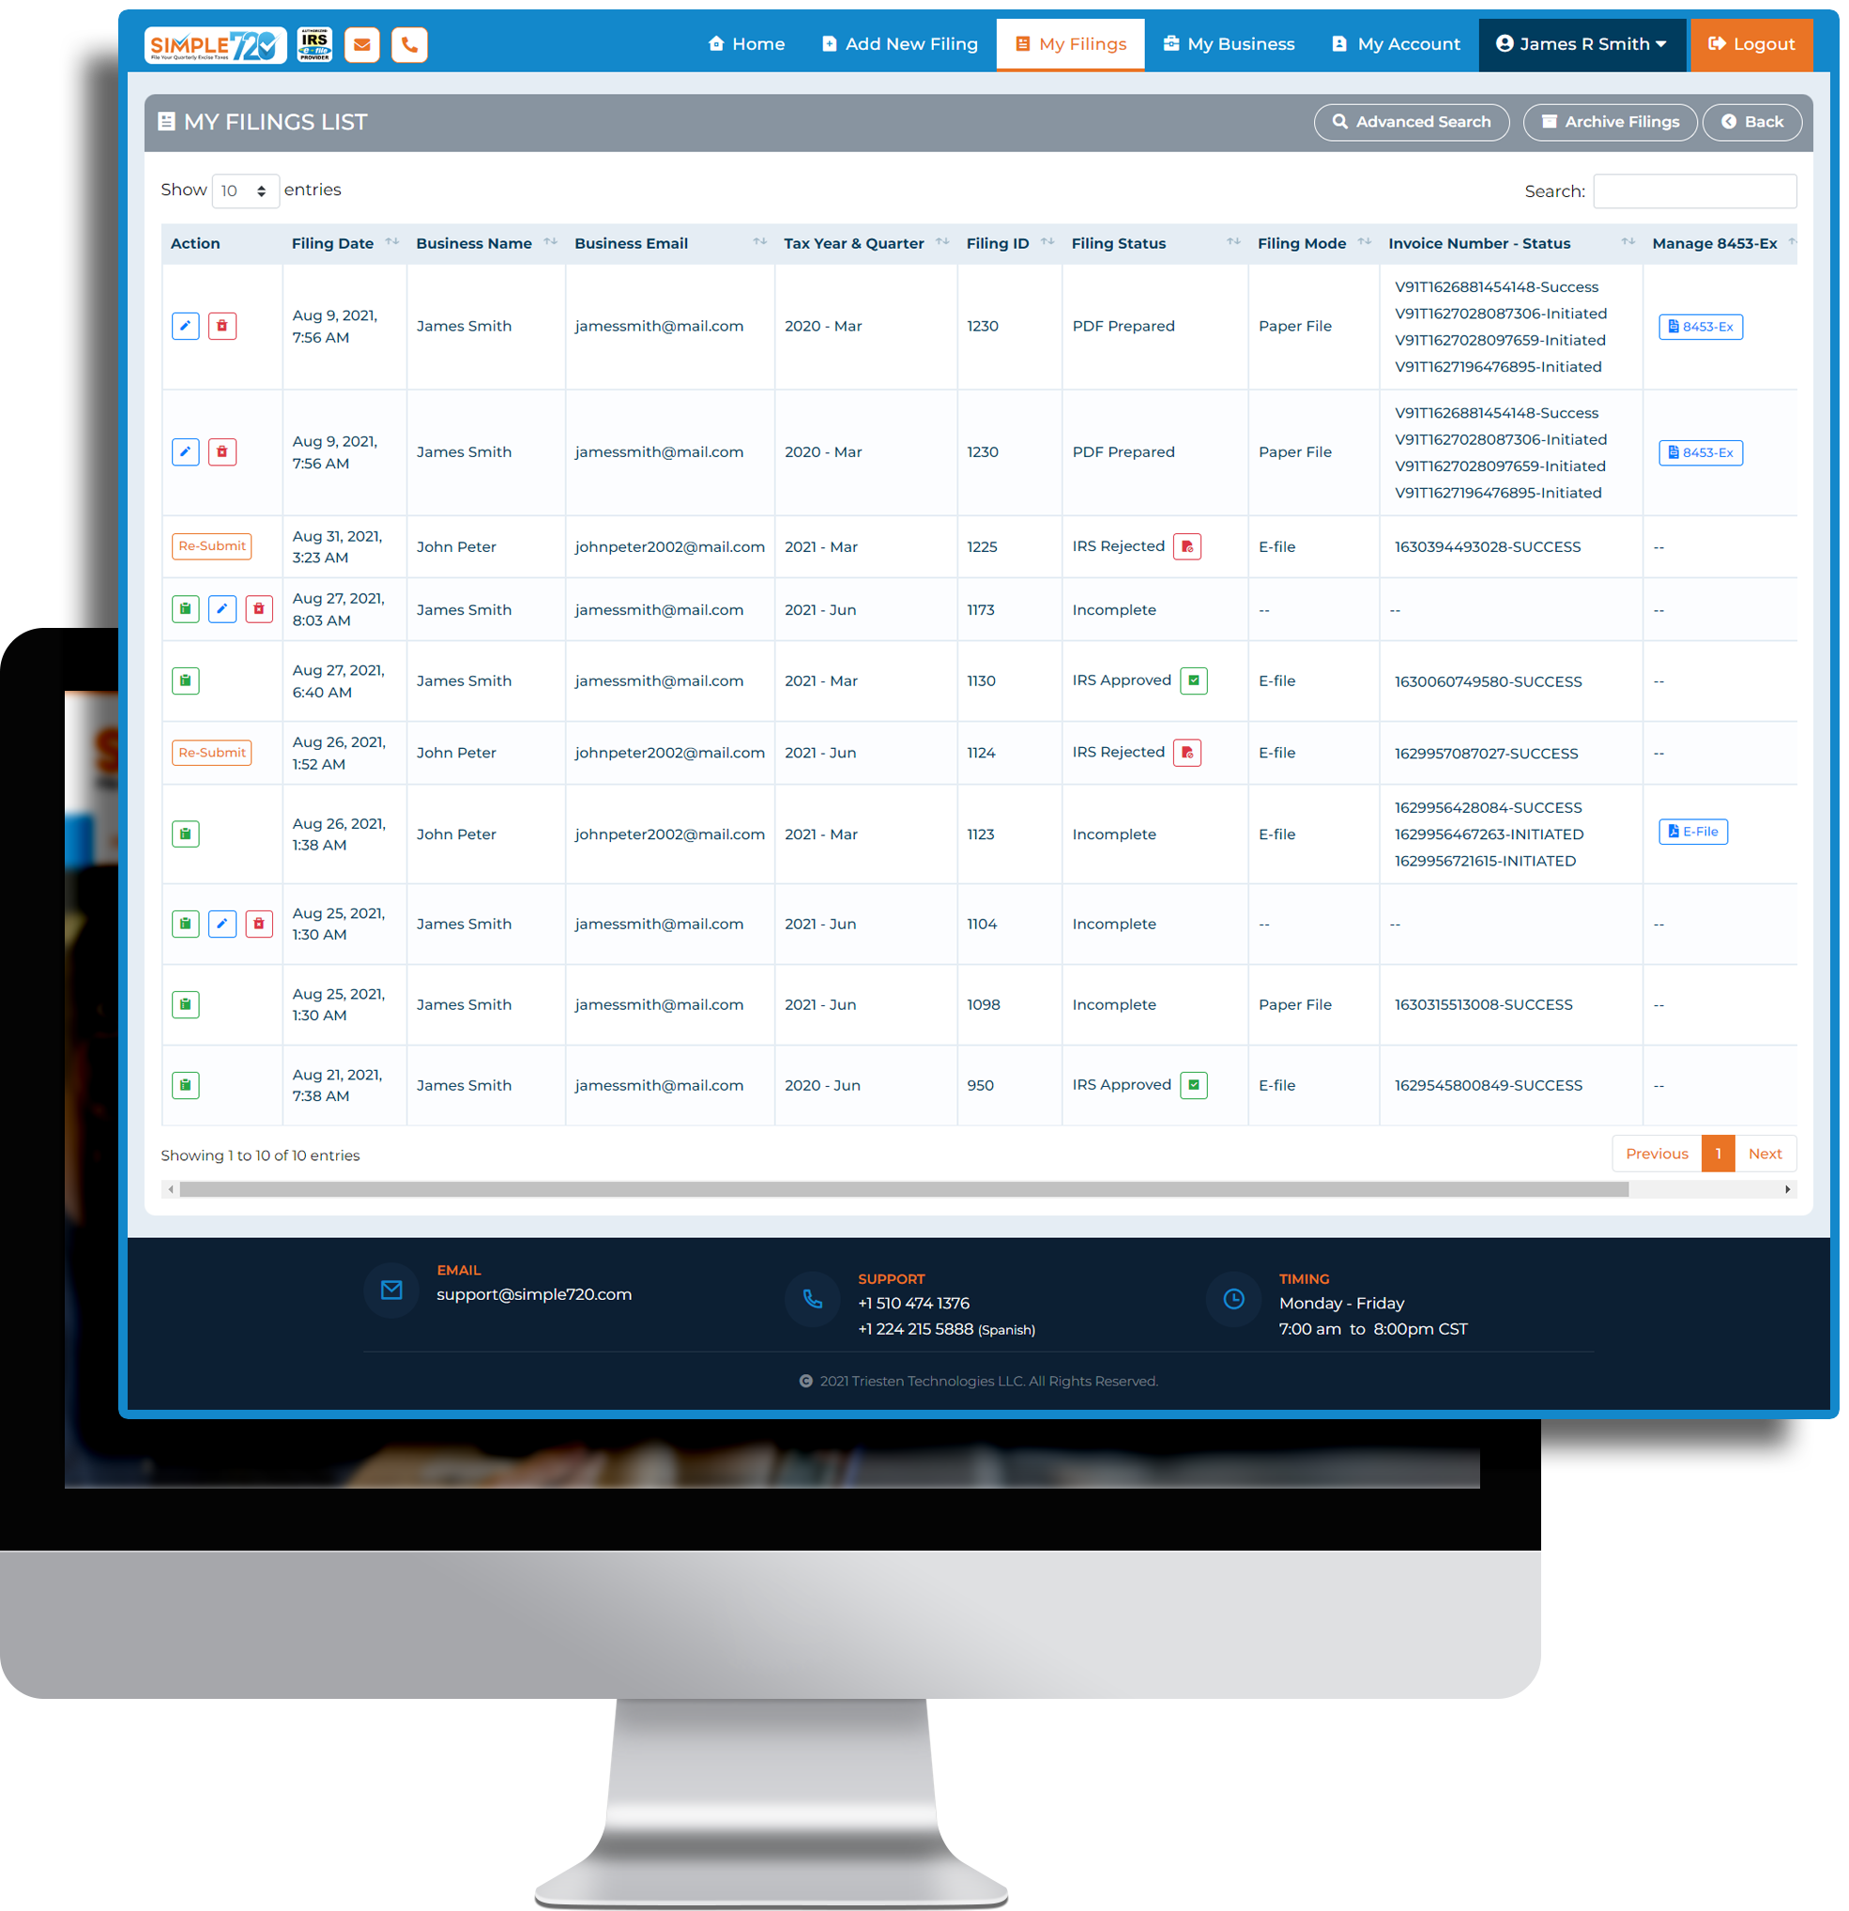
Task: Click the copy icon for filing 950
Action: point(186,1083)
